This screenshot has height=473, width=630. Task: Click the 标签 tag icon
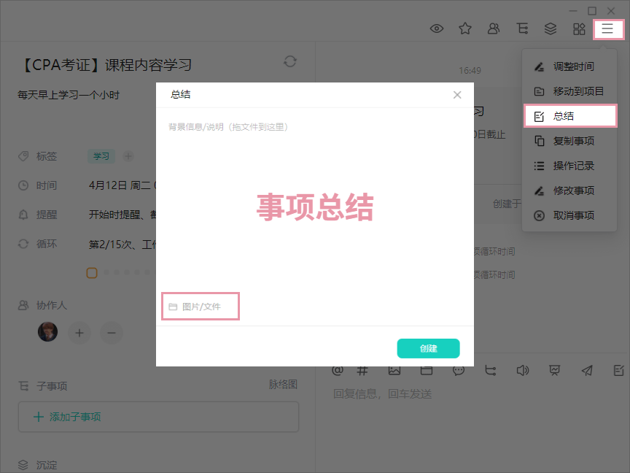(x=23, y=156)
